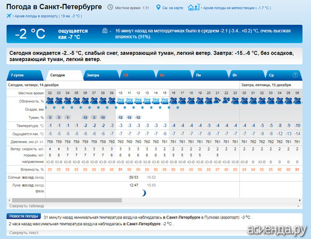Click the sunrise time 09:53
Screen dimensions: 311x239
[x=133, y=177]
